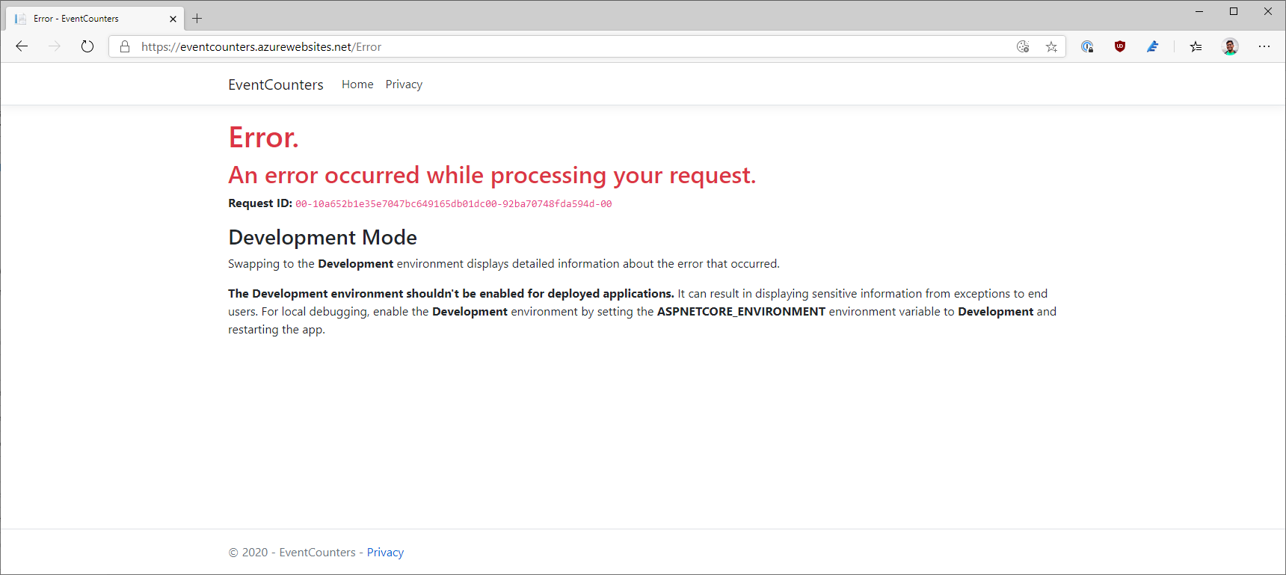Image resolution: width=1286 pixels, height=575 pixels.
Task: Open the user profile avatar
Action: click(1230, 46)
